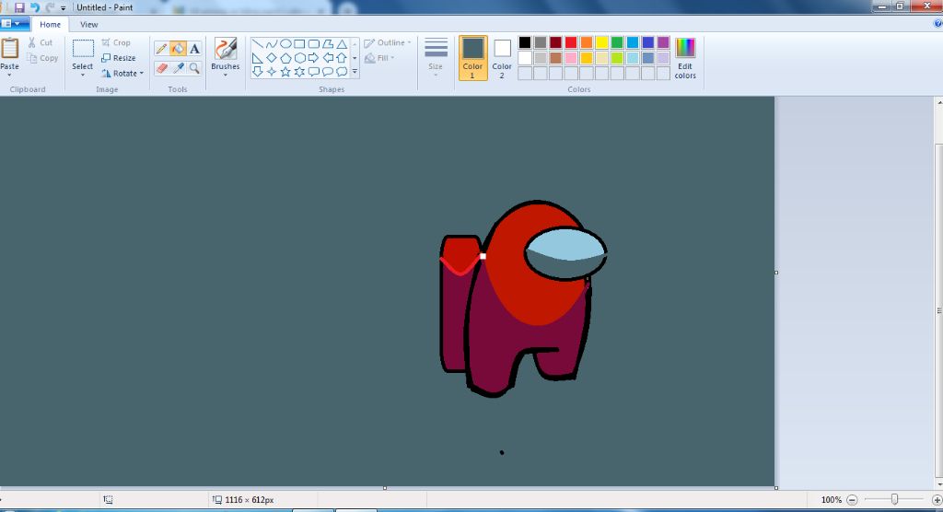Click the canvas right-edge resize handle
The image size is (943, 512).
[775, 273]
